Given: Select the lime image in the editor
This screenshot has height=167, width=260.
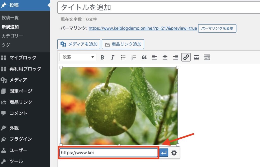Looking at the screenshot, I should [119, 106].
